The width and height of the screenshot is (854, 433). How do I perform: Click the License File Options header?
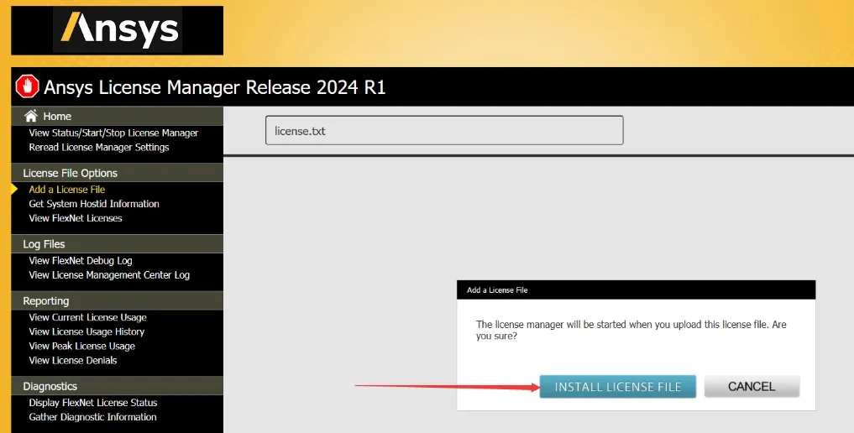pyautogui.click(x=117, y=173)
